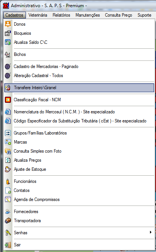Viewport: 156px width, 252px height.
Task: Click the Classificação Fiscal NCM icon
Action: (x=8, y=100)
